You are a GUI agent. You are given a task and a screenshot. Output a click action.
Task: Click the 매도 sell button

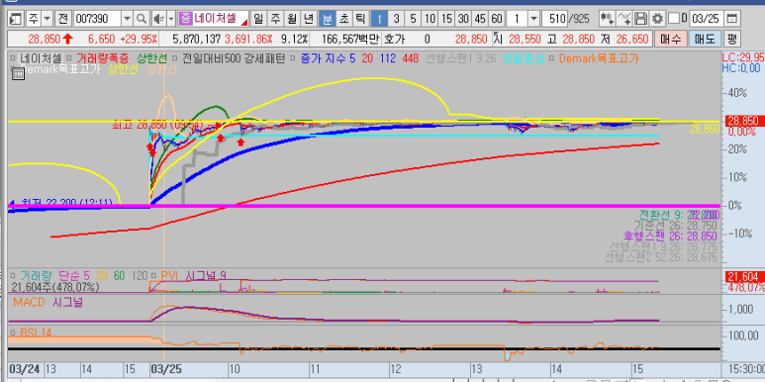click(705, 39)
